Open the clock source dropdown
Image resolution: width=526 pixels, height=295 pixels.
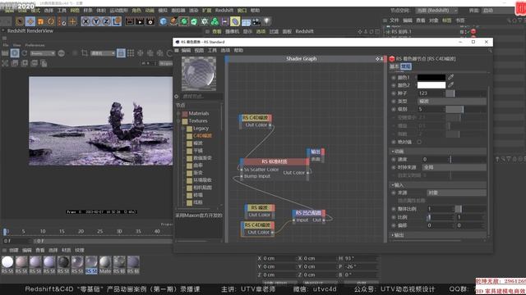(454, 167)
